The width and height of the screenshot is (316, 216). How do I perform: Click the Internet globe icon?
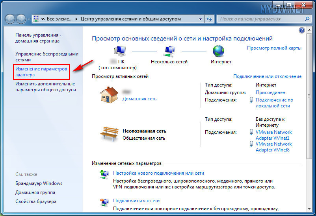[218, 51]
